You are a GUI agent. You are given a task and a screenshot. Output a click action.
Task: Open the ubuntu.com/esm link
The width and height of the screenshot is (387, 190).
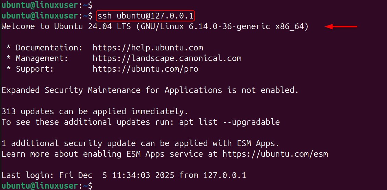(x=275, y=154)
